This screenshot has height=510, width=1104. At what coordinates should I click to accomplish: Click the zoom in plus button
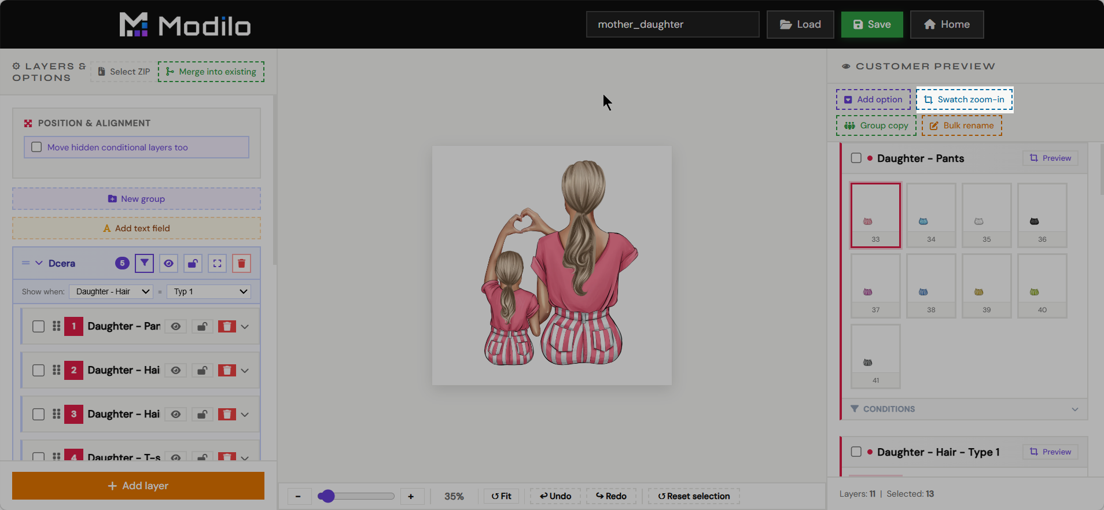pos(411,496)
